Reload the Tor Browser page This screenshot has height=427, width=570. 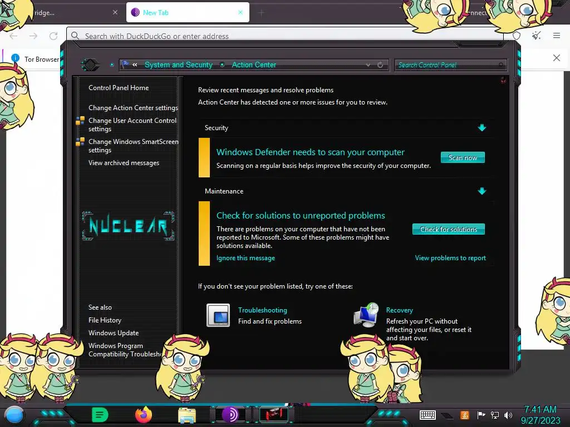click(x=53, y=36)
